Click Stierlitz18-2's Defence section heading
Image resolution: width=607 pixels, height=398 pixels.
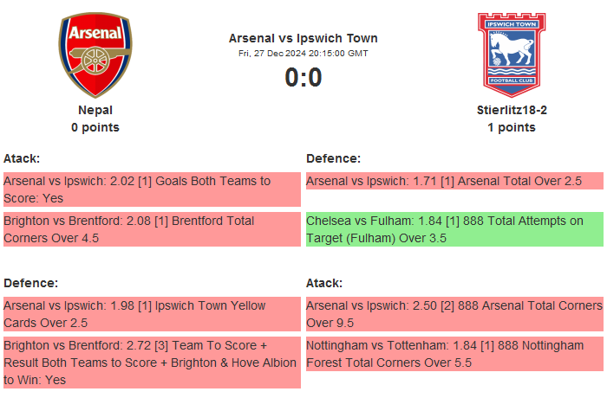pyautogui.click(x=334, y=158)
